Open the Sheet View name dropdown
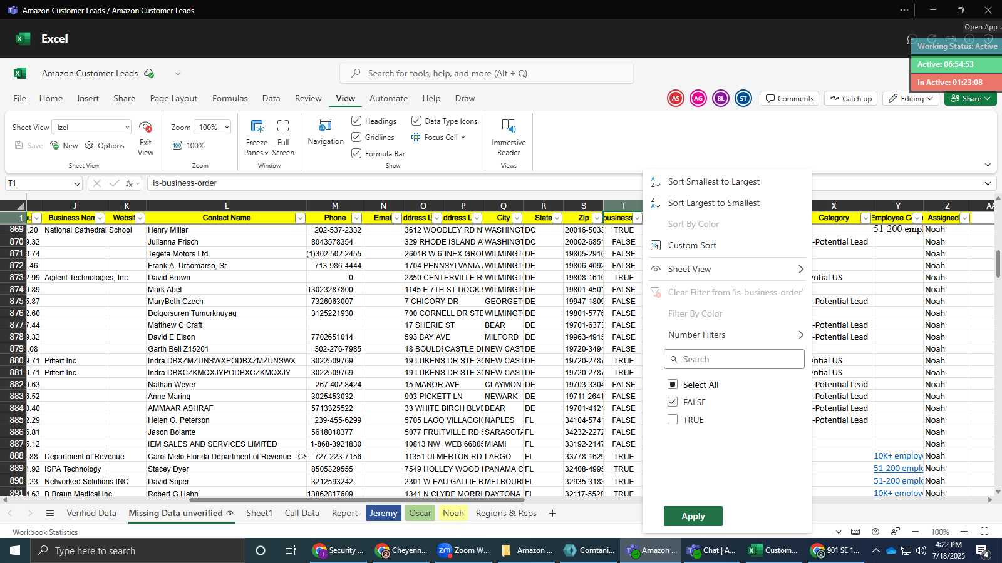This screenshot has width=1002, height=563. [x=127, y=127]
